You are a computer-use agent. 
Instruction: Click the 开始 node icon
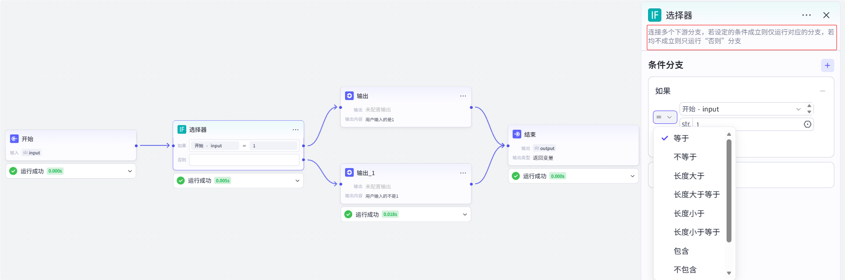click(14, 138)
